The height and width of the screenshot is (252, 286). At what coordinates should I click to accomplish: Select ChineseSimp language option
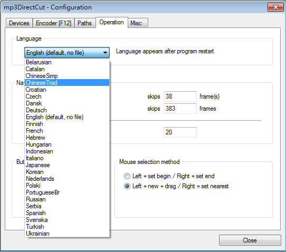[x=67, y=76]
